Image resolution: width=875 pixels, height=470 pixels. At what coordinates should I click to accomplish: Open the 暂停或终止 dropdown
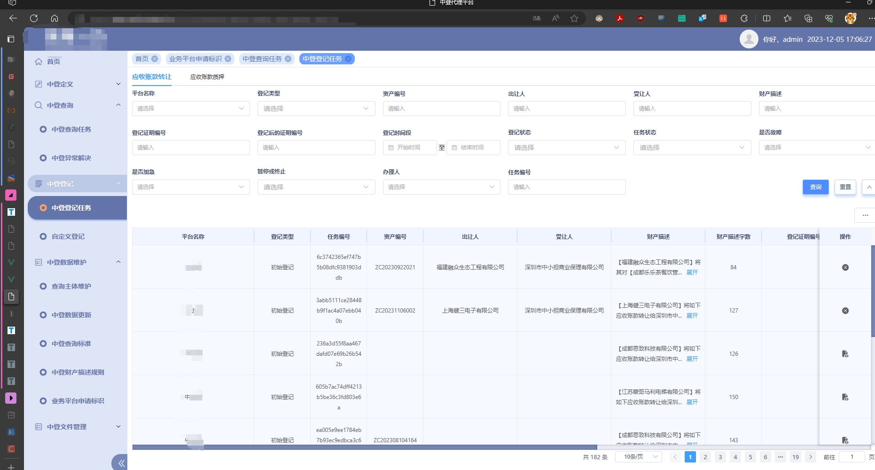coord(316,187)
